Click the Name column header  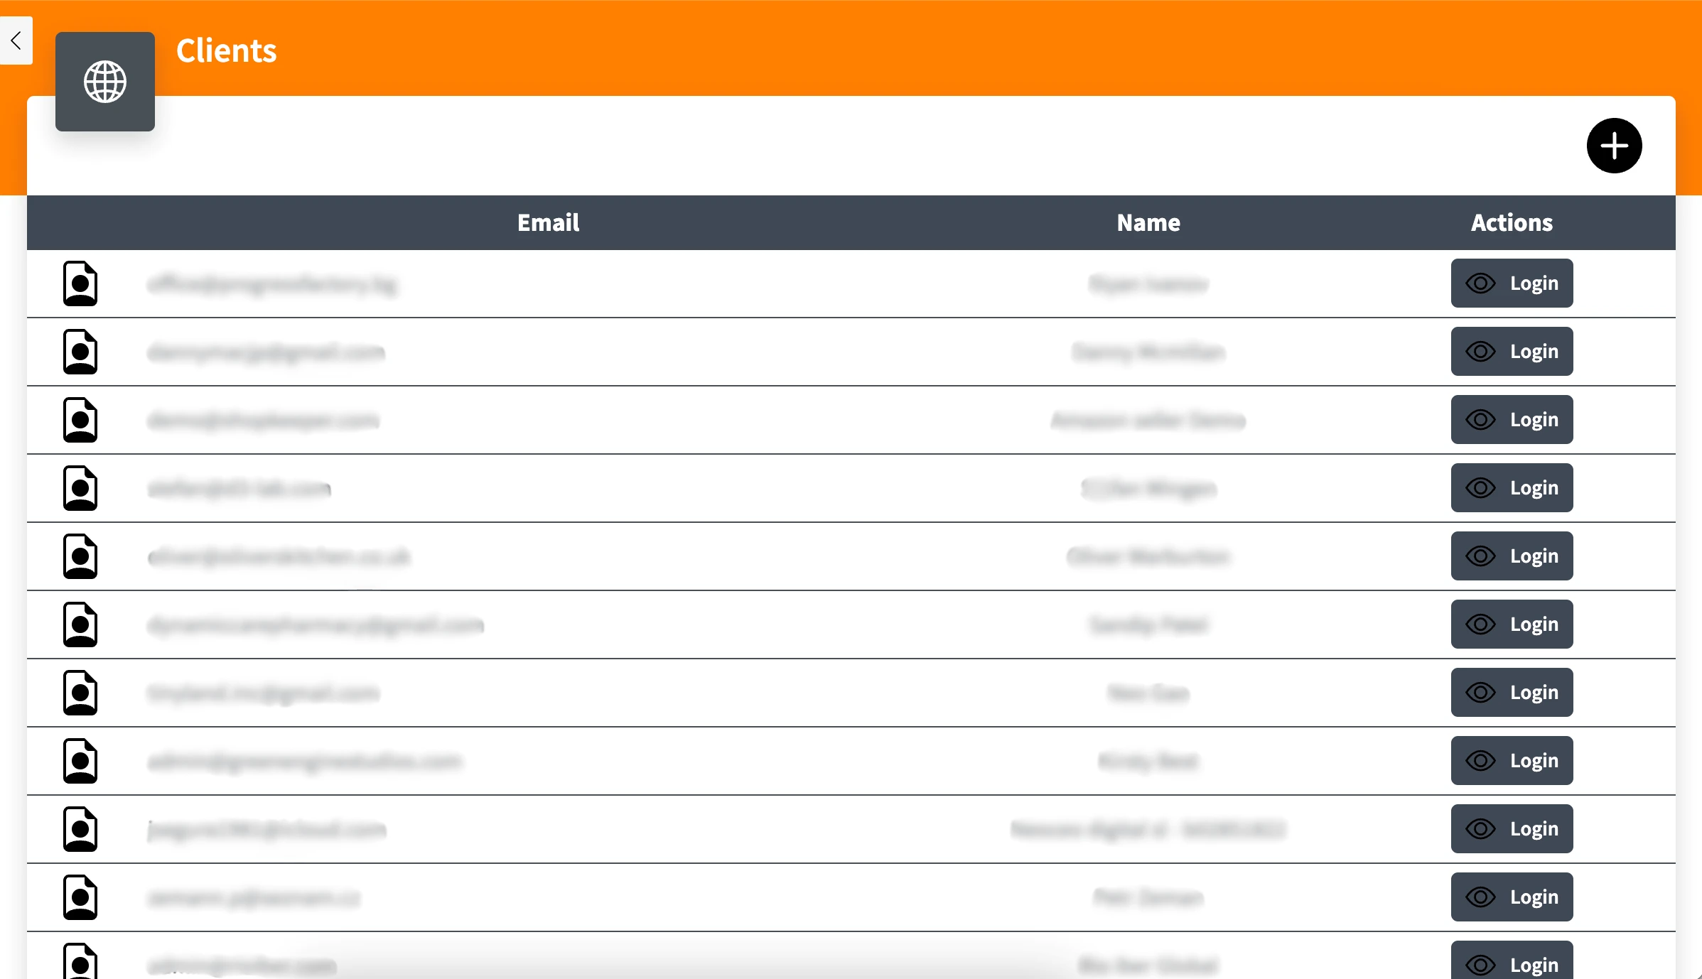pos(1148,222)
